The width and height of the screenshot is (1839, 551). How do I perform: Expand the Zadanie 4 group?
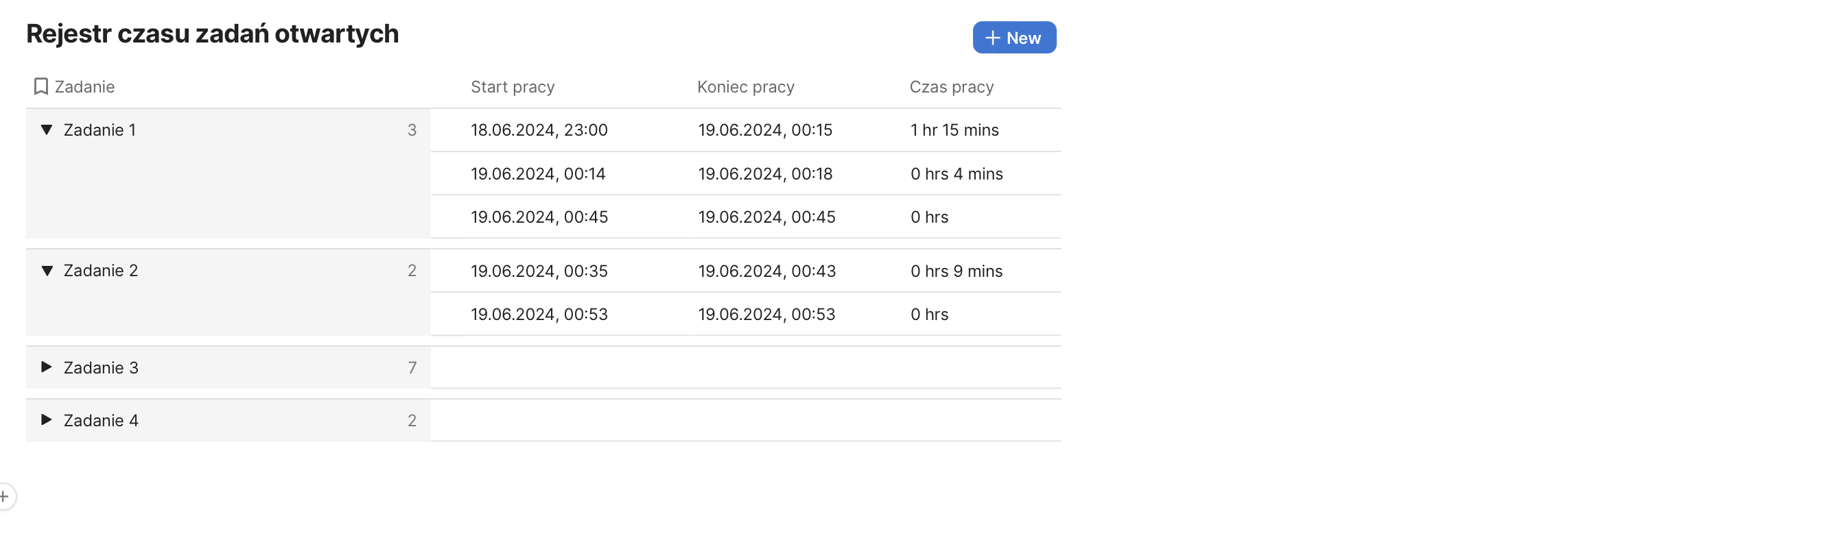click(x=47, y=420)
